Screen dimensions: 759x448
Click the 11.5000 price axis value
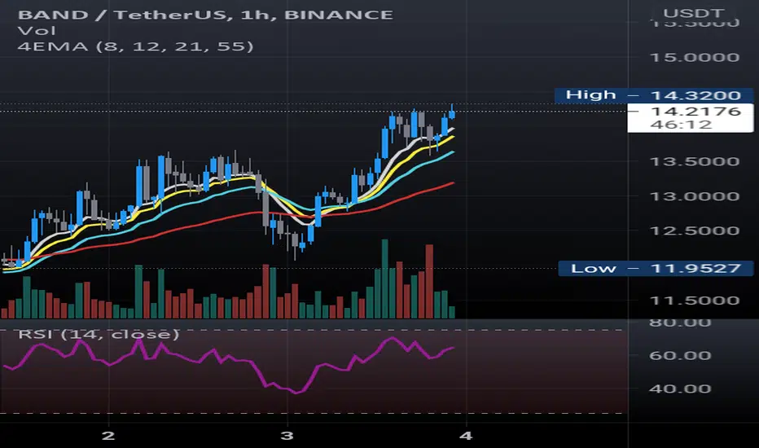[695, 301]
